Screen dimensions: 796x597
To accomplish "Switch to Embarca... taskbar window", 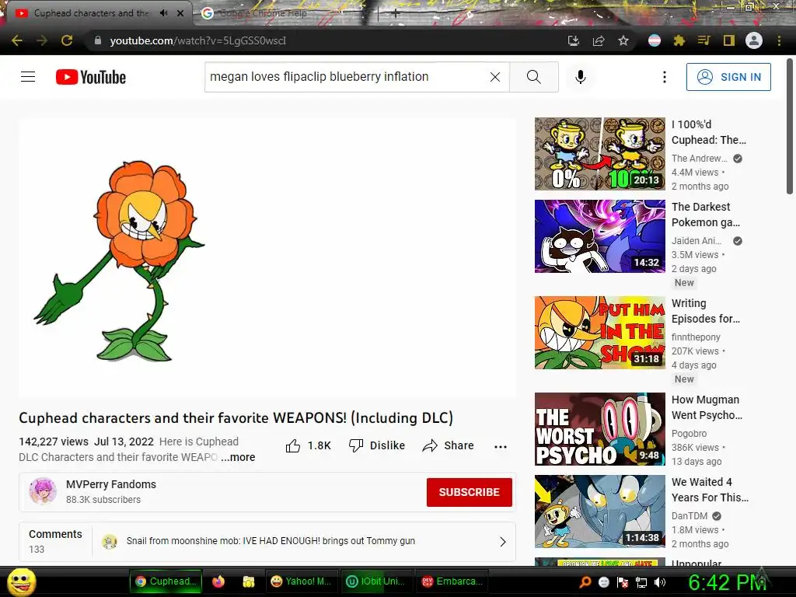I will coord(452,581).
